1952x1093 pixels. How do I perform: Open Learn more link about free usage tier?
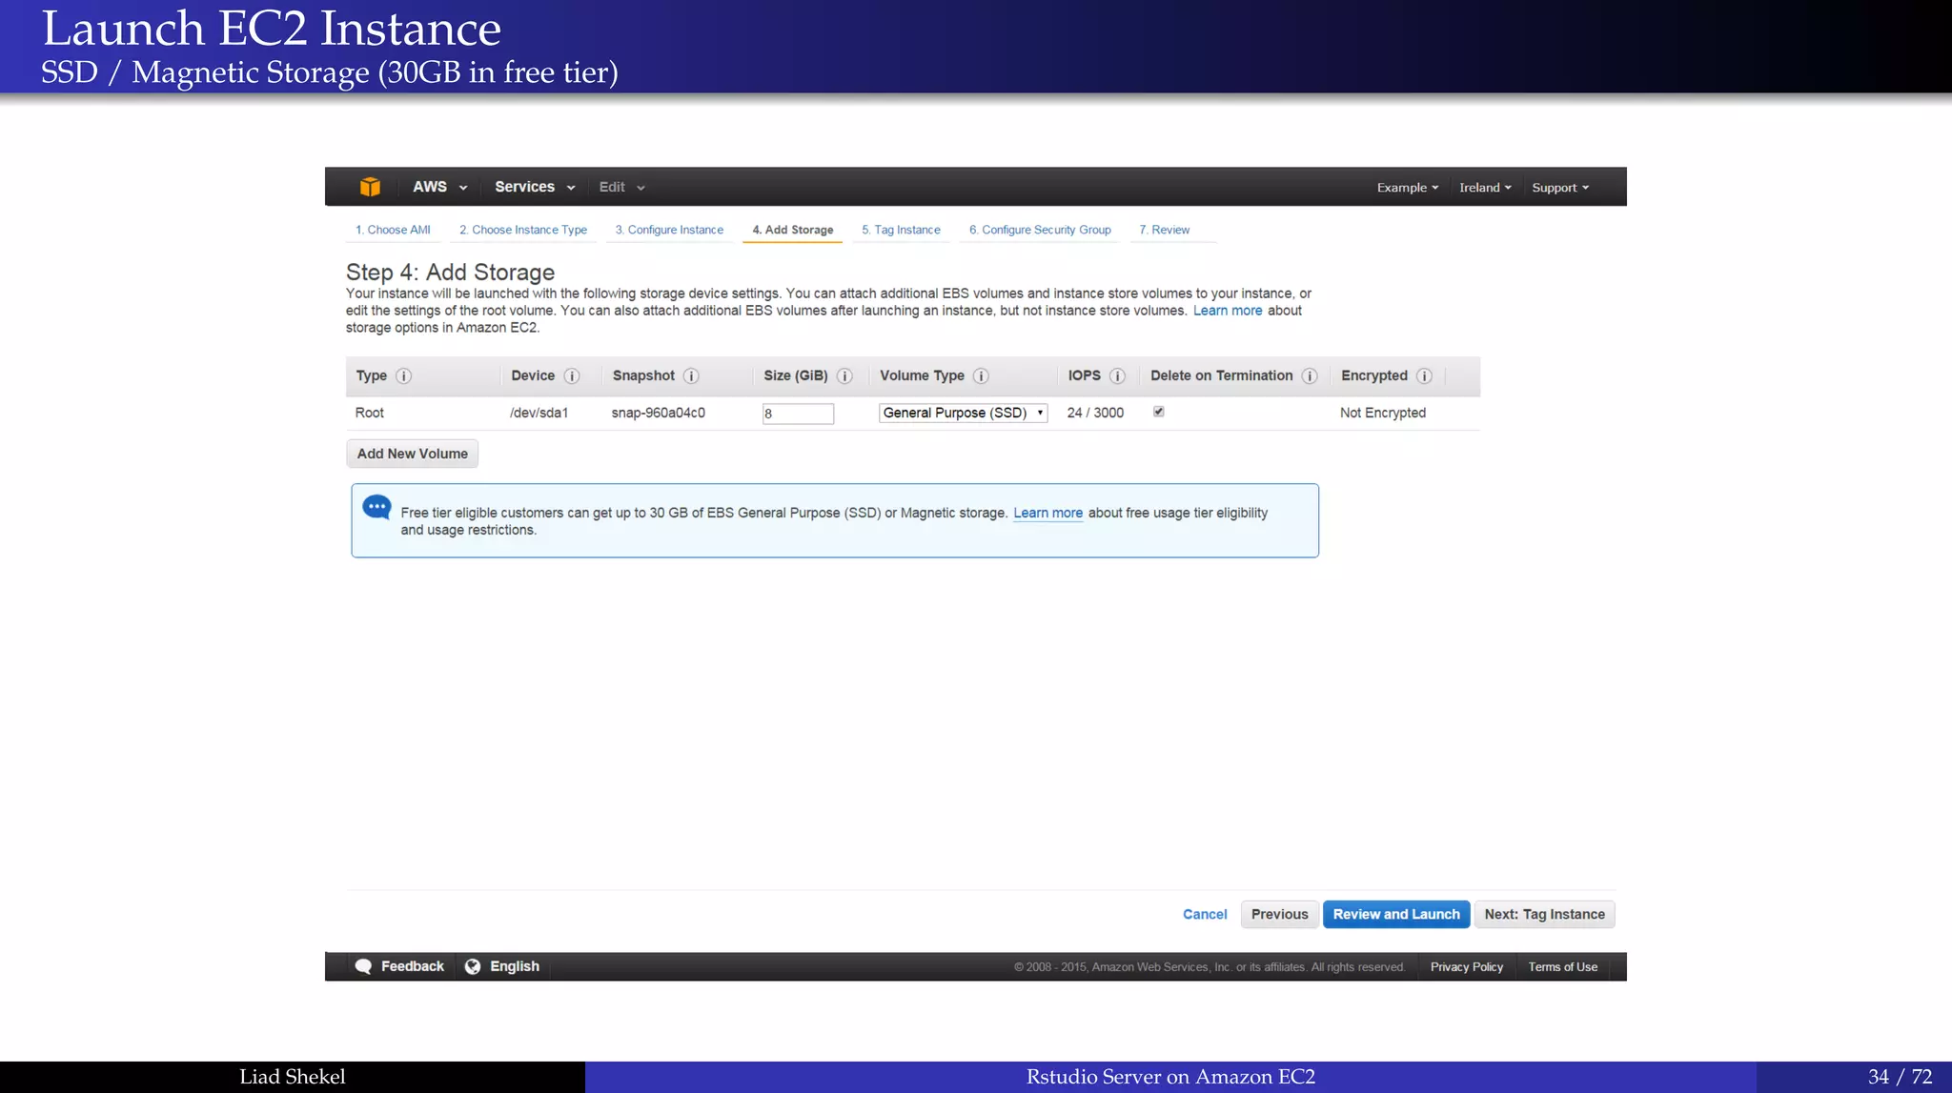[x=1047, y=513]
